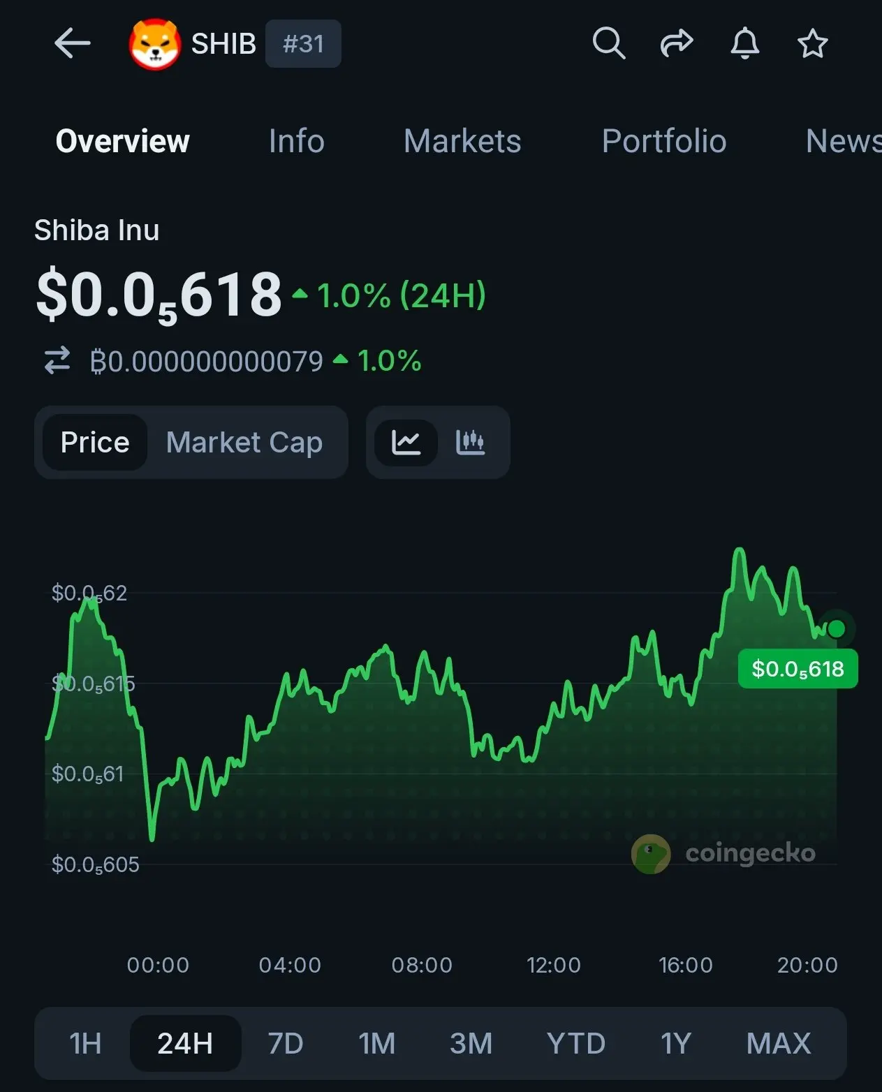This screenshot has width=882, height=1092.
Task: Toggle chart to Price
Action: 95,442
